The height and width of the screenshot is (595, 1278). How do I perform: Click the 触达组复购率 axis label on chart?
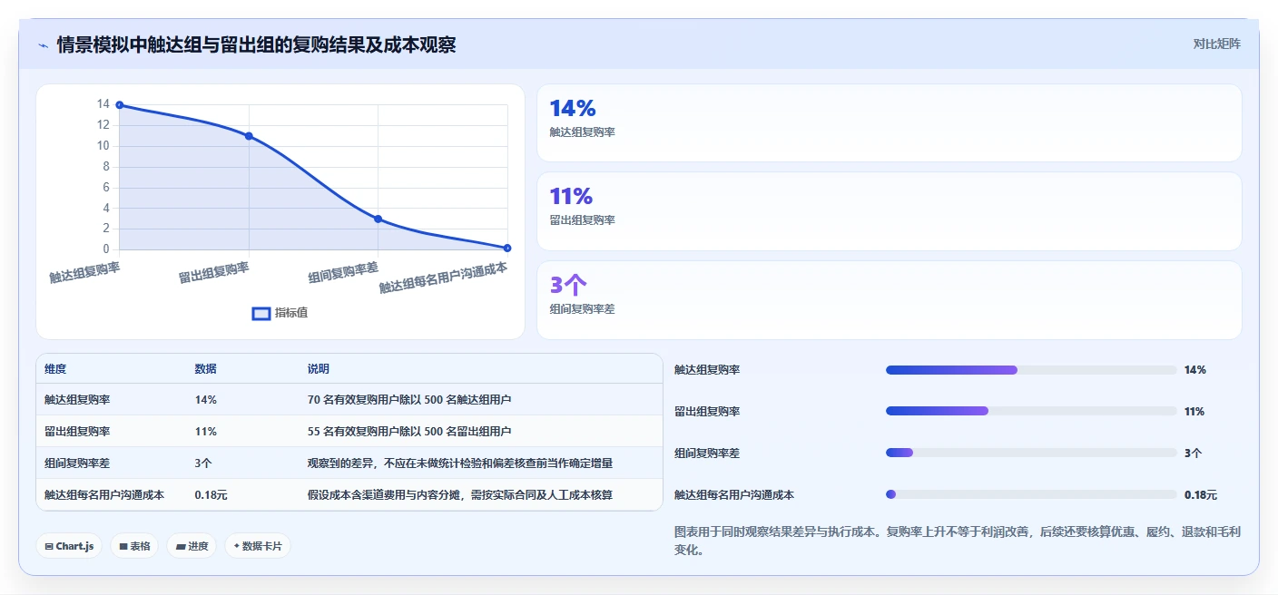84,272
